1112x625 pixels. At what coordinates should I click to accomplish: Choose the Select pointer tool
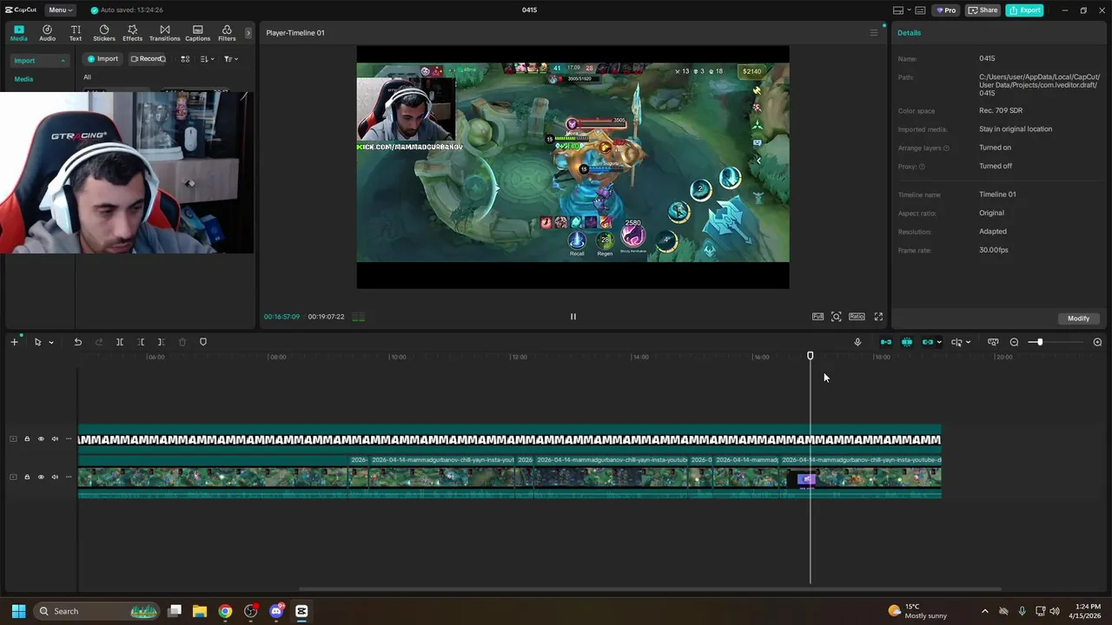[37, 342]
